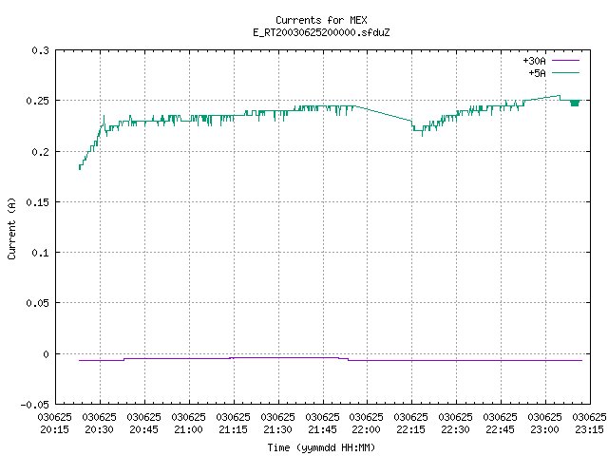608x456 pixels.
Task: Click the y-axis tick value 0.25
Action: (x=38, y=101)
